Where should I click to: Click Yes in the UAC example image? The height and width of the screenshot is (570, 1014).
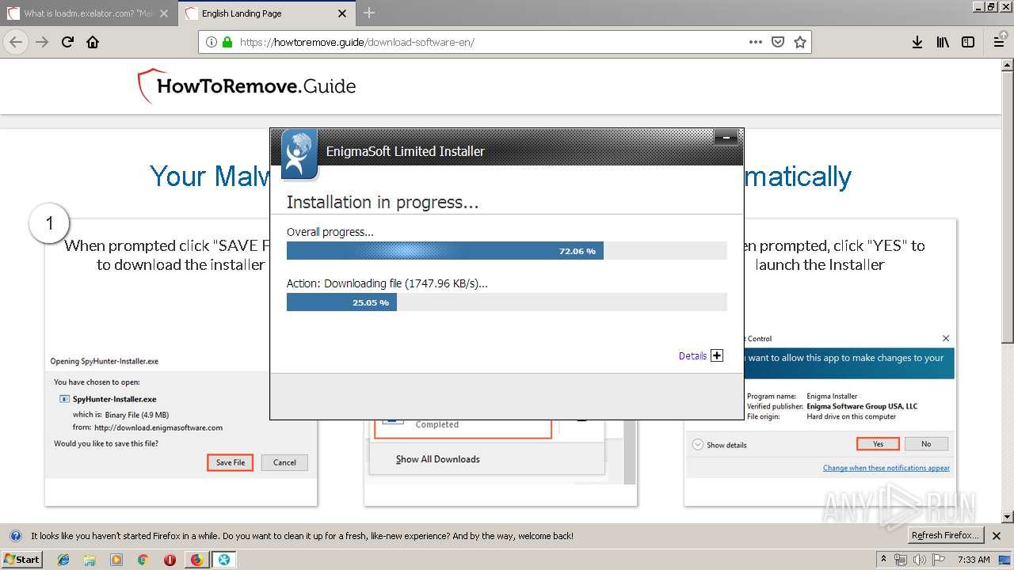[x=878, y=444]
